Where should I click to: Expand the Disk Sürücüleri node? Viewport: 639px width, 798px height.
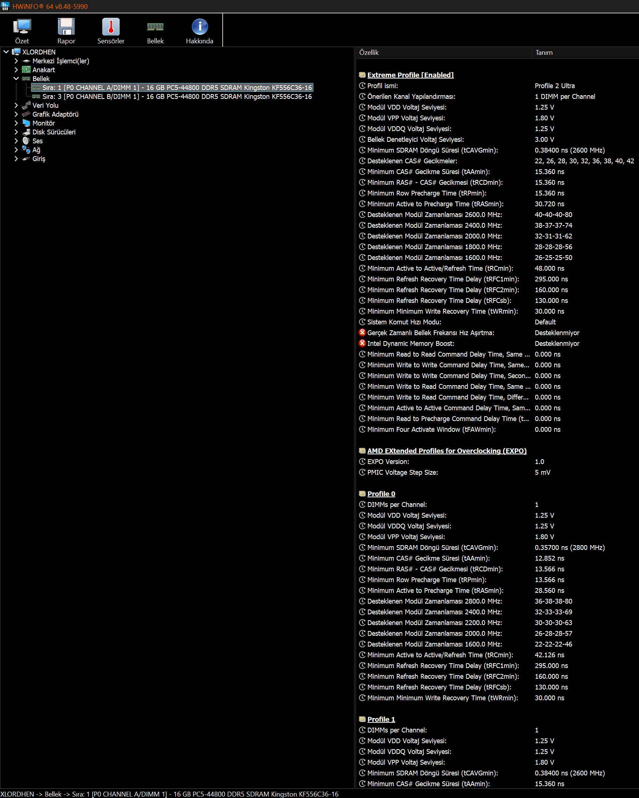(x=16, y=132)
